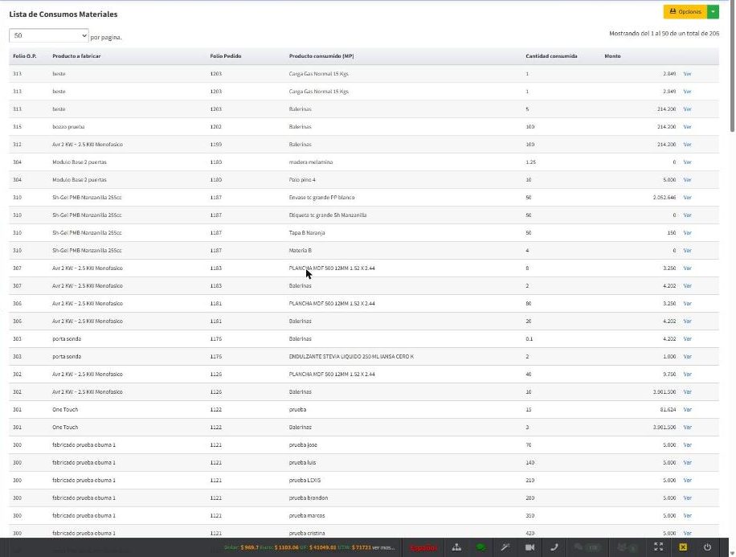Click amount 81.624 in the prueba row

click(x=668, y=410)
